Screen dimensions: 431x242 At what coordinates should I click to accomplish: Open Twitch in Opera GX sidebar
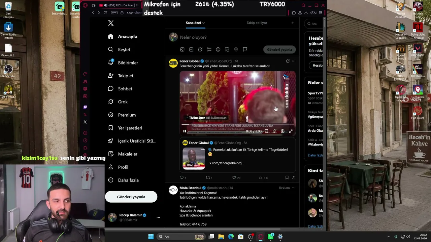85,107
